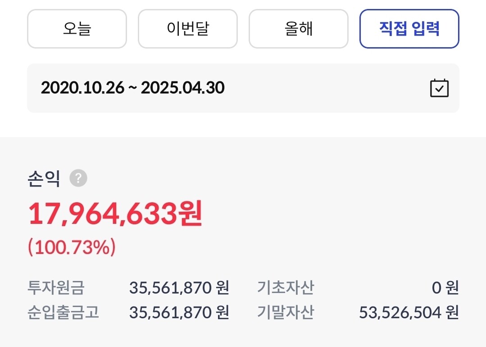
Task: Click the 손익 section heading
Action: [44, 179]
